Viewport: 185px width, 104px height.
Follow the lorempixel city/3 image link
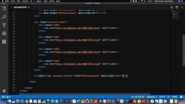78,52
